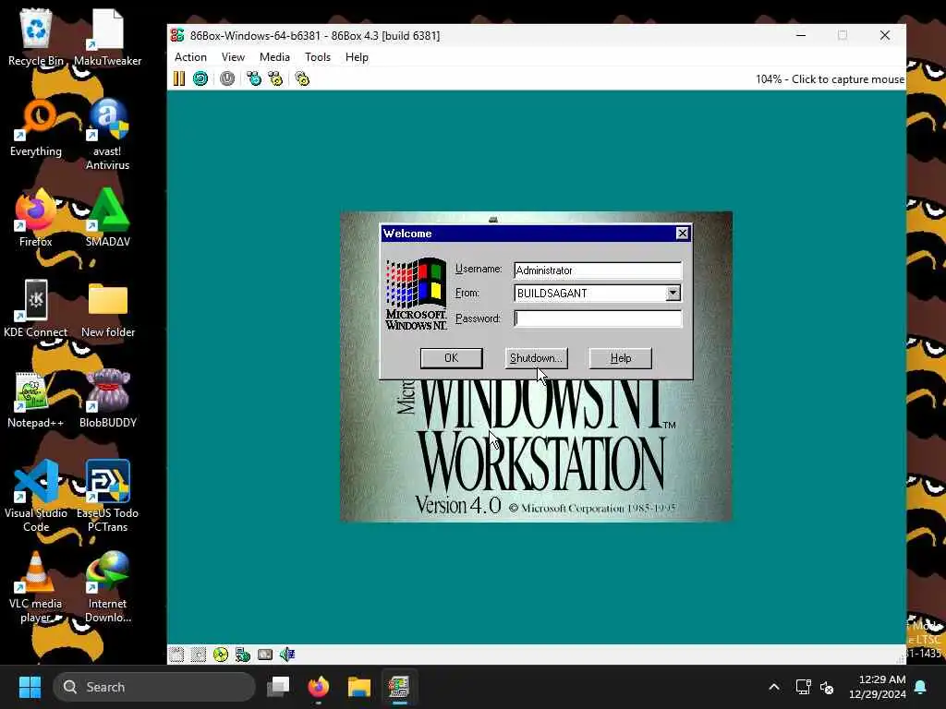Viewport: 946px width, 709px height.
Task: Open SMADAV desktop icon
Action: pos(107,218)
